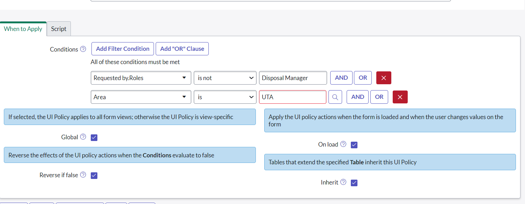The width and height of the screenshot is (525, 204).
Task: Uncheck the Global checkbox
Action: 94,138
